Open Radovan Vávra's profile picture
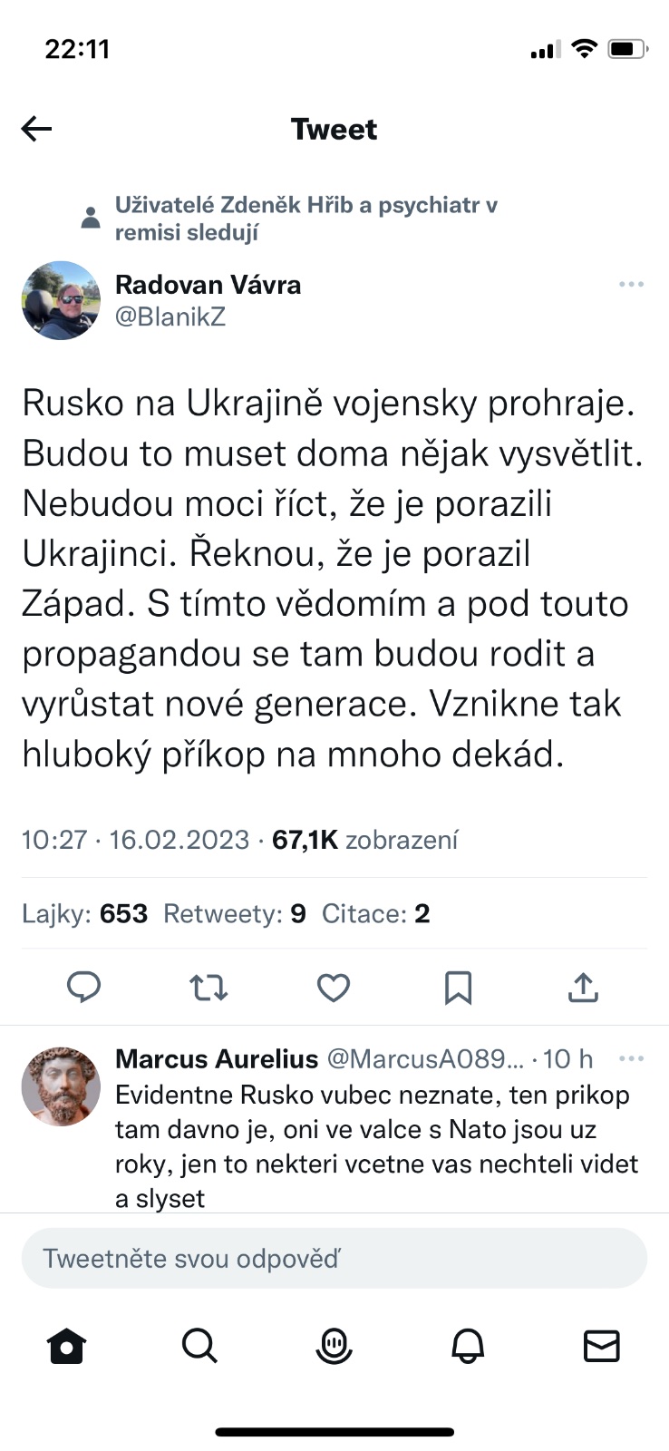Screen dimensions: 669x1451 tap(61, 300)
